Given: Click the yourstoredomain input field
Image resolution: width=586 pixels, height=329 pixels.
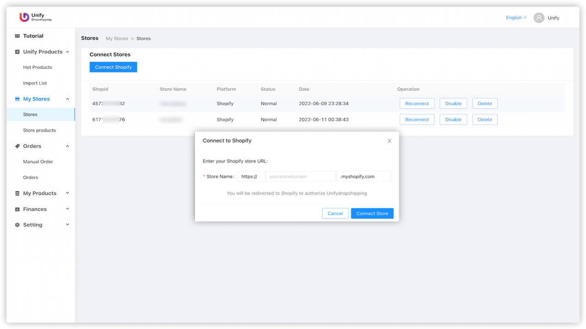Looking at the screenshot, I should [300, 176].
